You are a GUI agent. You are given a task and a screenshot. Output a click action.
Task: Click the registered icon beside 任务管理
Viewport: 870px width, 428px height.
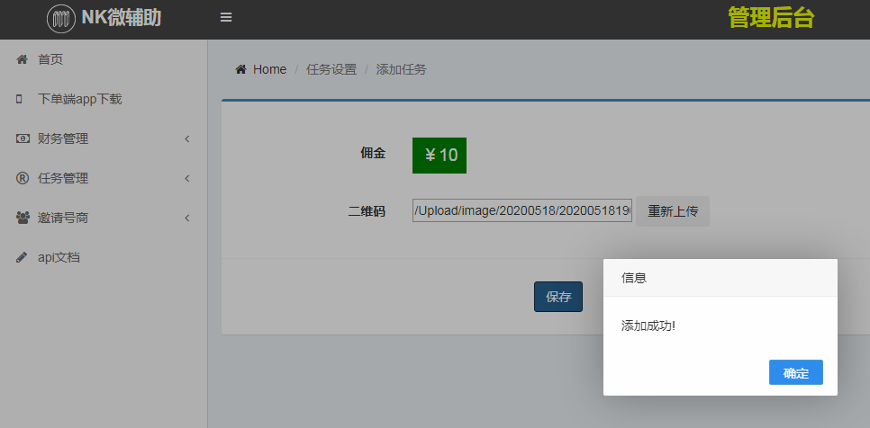(x=22, y=178)
